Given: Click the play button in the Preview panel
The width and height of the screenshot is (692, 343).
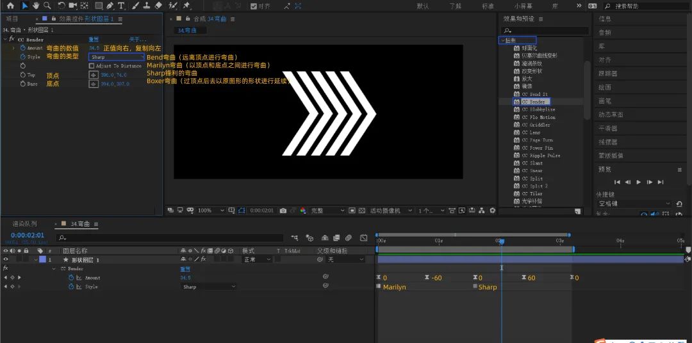Looking at the screenshot, I should point(639,182).
